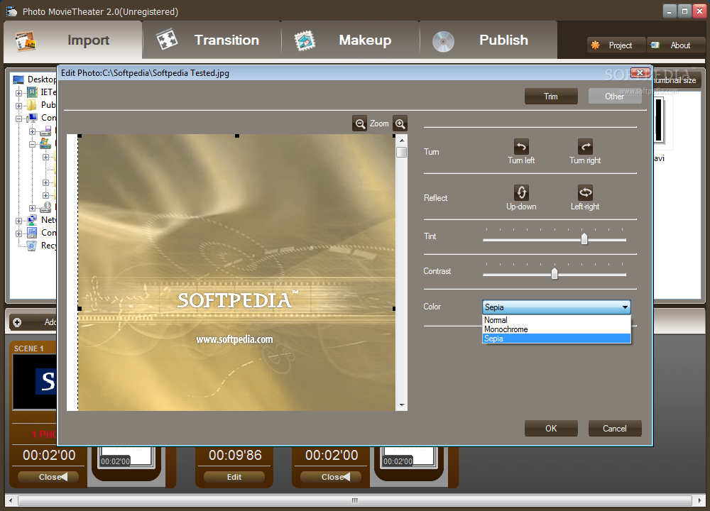Click the zoom in magnifier
This screenshot has width=710, height=511.
point(400,123)
